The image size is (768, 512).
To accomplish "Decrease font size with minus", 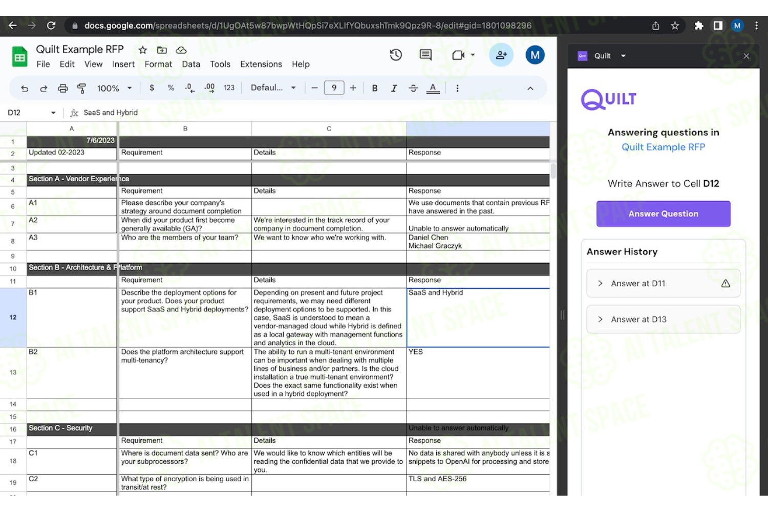I will pos(314,88).
